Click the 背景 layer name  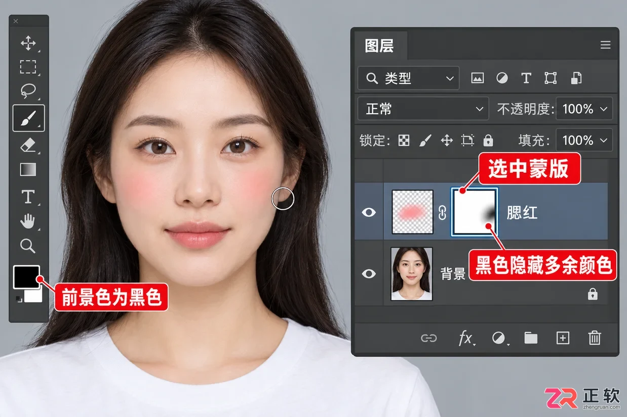click(453, 274)
